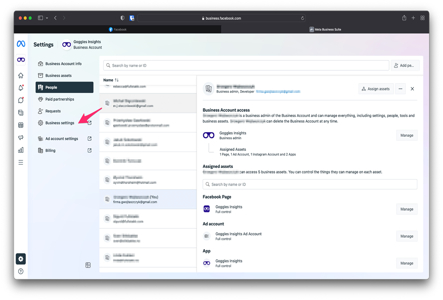Manage the Goggles Insights Ad Account
The width and height of the screenshot is (443, 300).
[x=406, y=236]
